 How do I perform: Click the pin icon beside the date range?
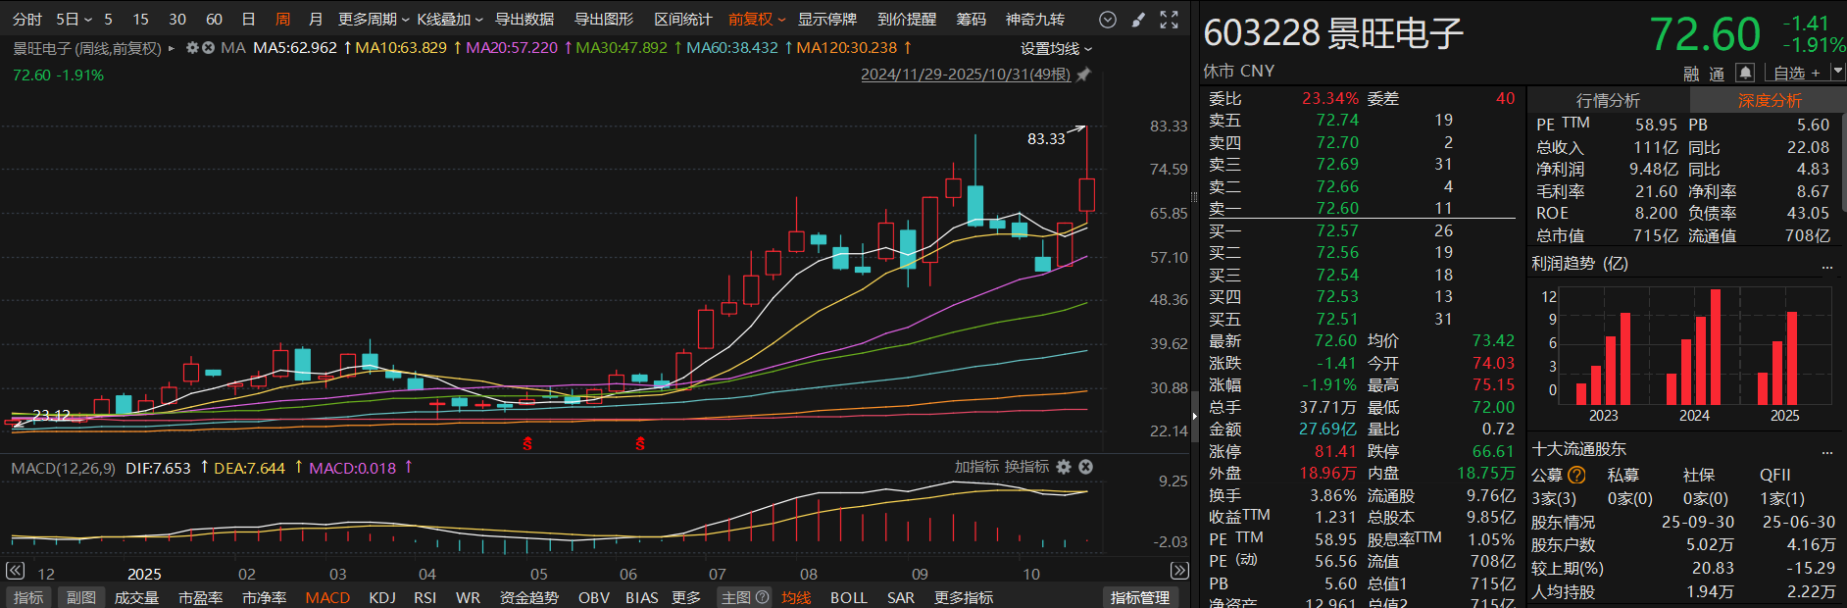(x=1083, y=75)
